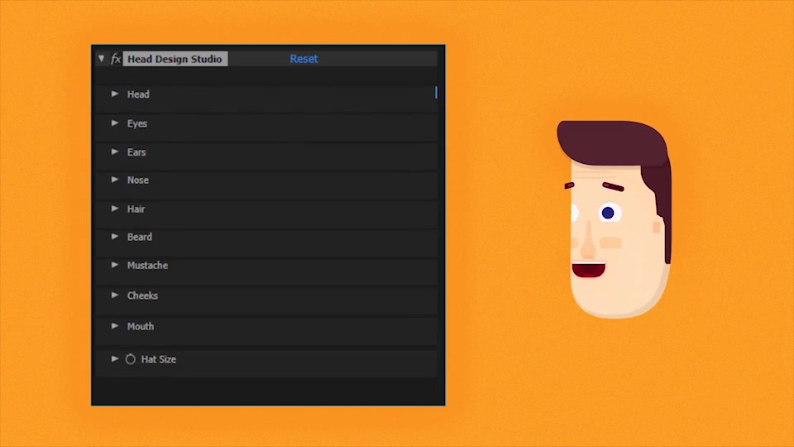Select the Mustache label
This screenshot has width=794, height=447.
[147, 265]
